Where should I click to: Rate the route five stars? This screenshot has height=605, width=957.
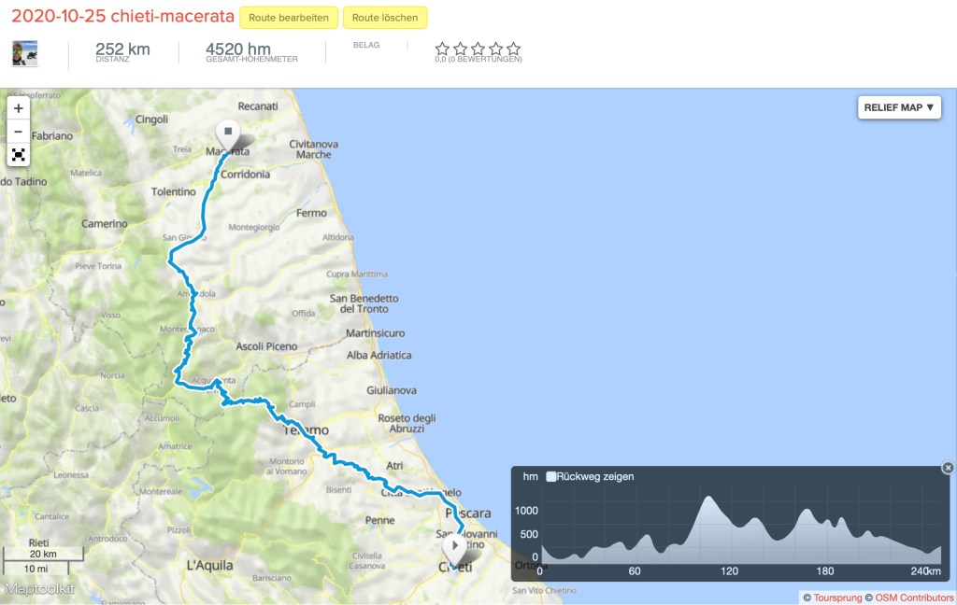click(513, 49)
